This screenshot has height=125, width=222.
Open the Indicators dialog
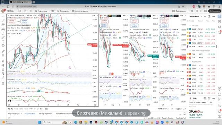point(41,11)
